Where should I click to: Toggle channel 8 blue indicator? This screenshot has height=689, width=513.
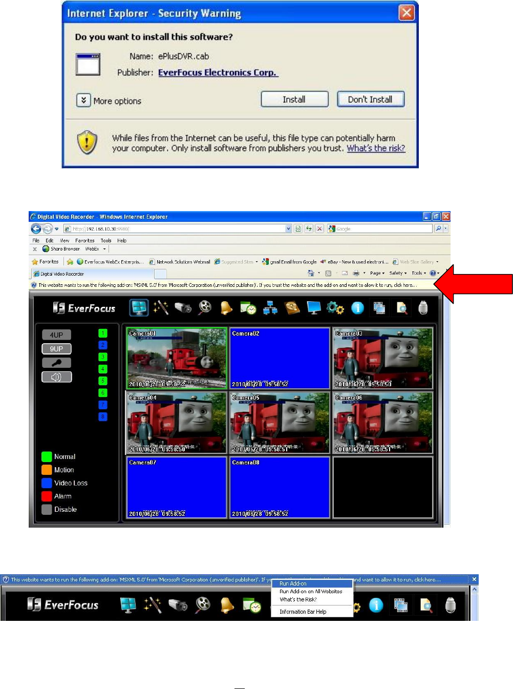103,416
